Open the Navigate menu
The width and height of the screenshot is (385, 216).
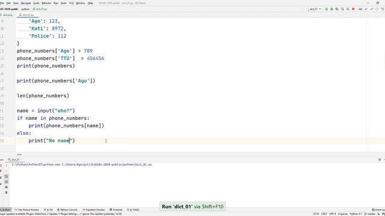pyautogui.click(x=26, y=3)
